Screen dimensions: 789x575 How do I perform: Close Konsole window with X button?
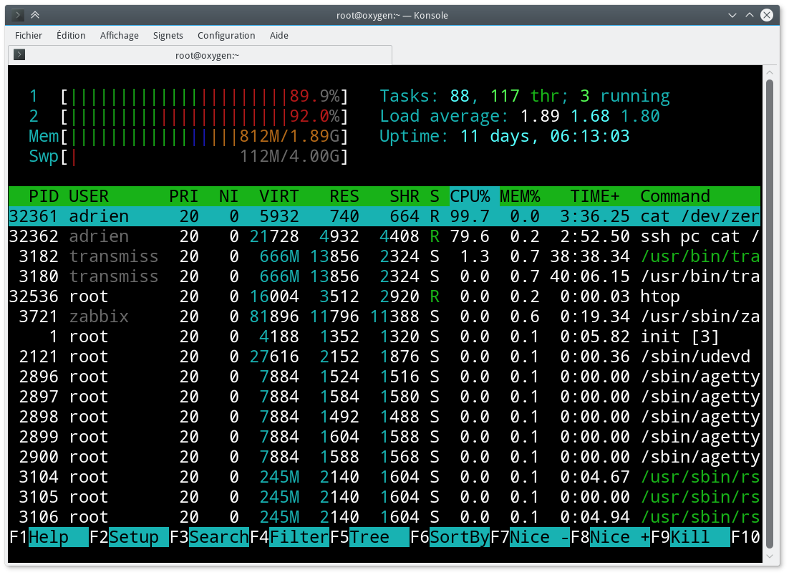tap(766, 15)
